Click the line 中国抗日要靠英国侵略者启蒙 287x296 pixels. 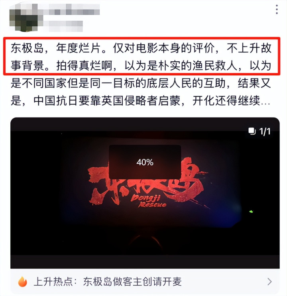tap(141, 101)
